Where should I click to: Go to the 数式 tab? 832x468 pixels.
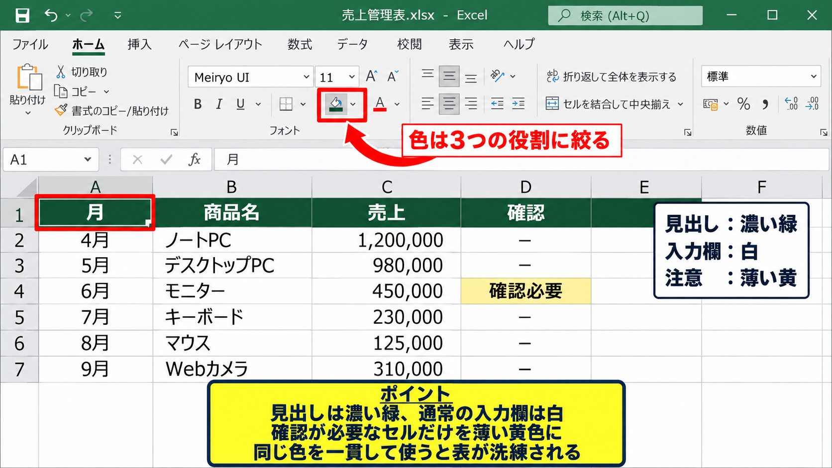point(300,44)
